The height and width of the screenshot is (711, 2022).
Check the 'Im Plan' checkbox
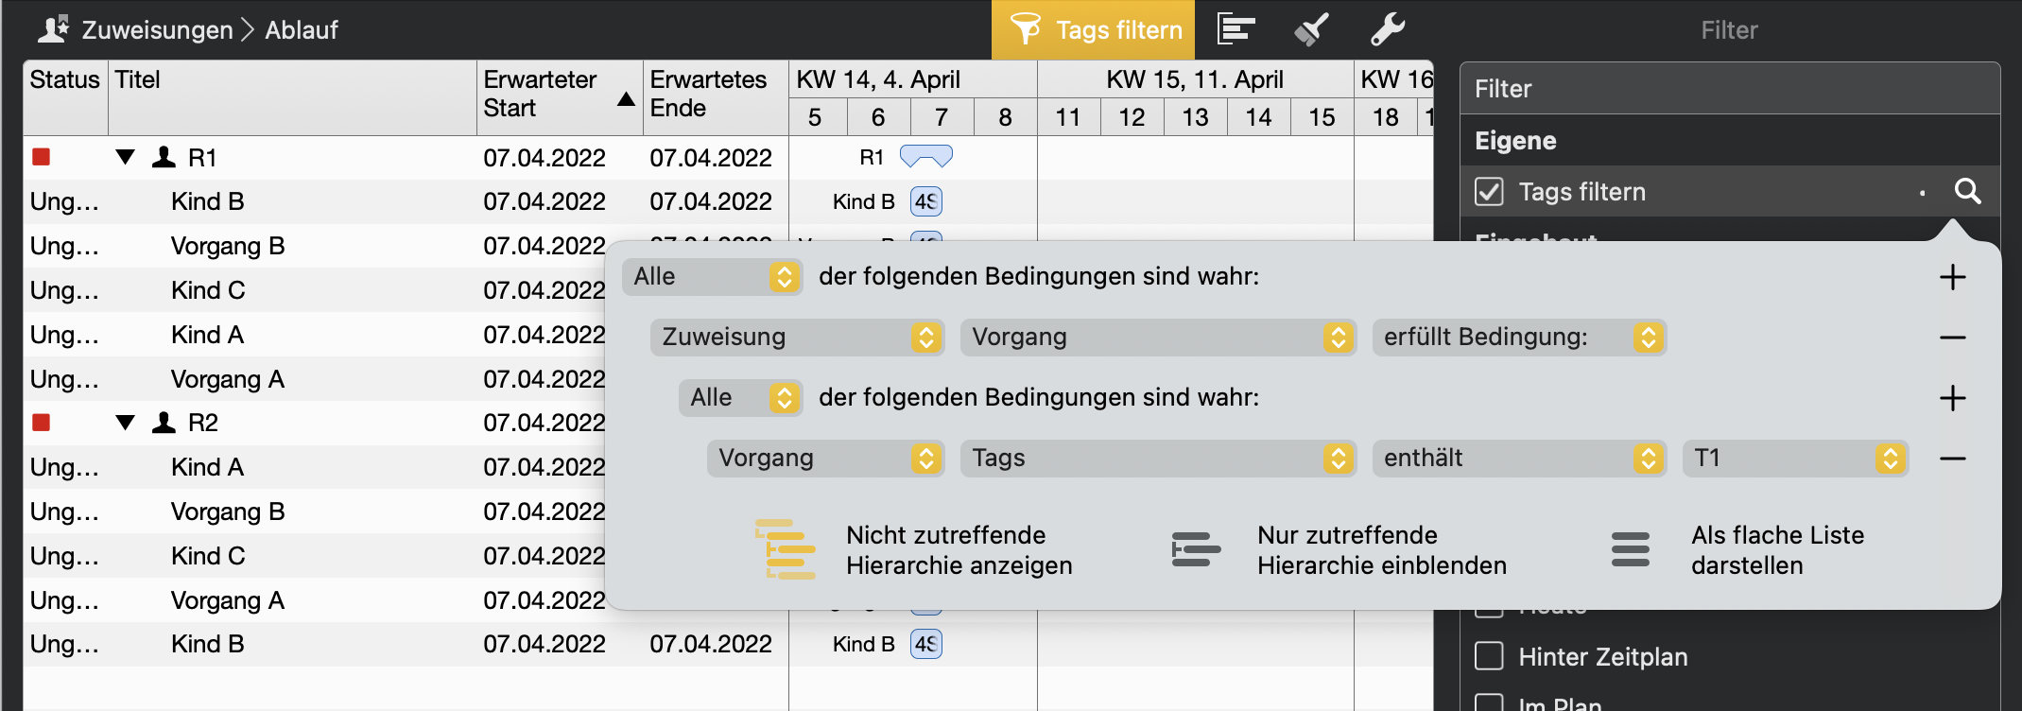pos(1489,703)
